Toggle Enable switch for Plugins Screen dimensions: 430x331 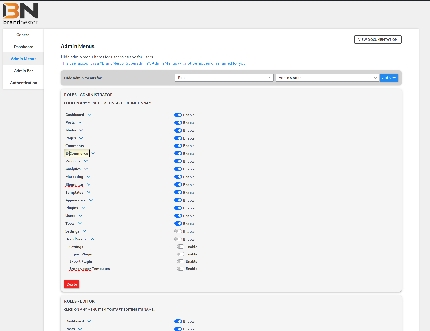tap(178, 208)
